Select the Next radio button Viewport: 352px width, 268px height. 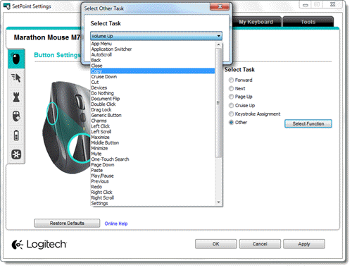pyautogui.click(x=231, y=88)
